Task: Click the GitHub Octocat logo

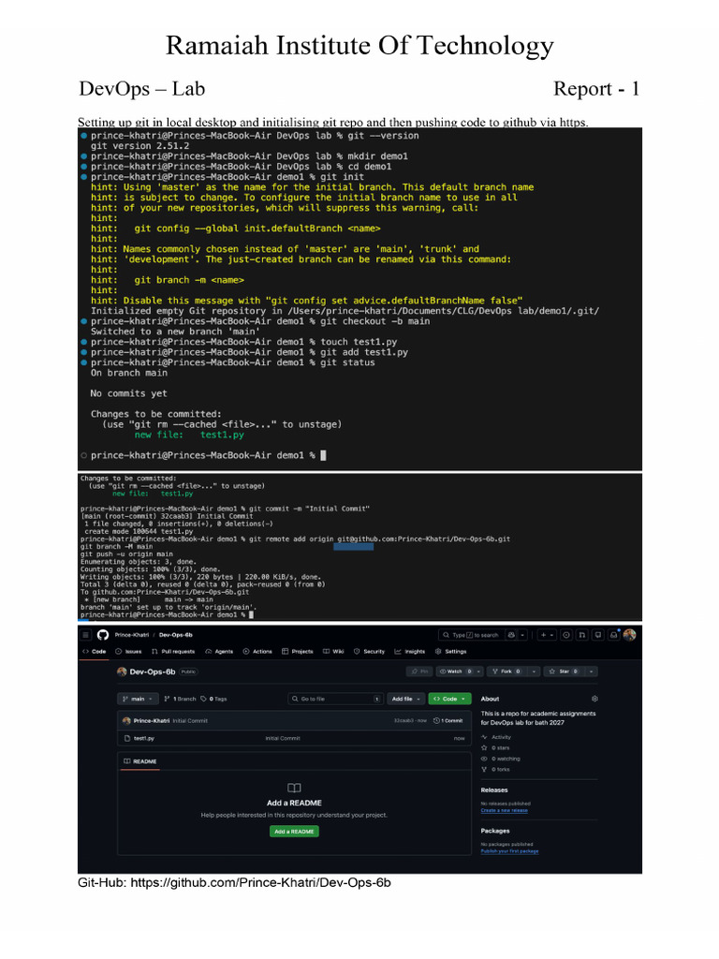Action: (103, 635)
